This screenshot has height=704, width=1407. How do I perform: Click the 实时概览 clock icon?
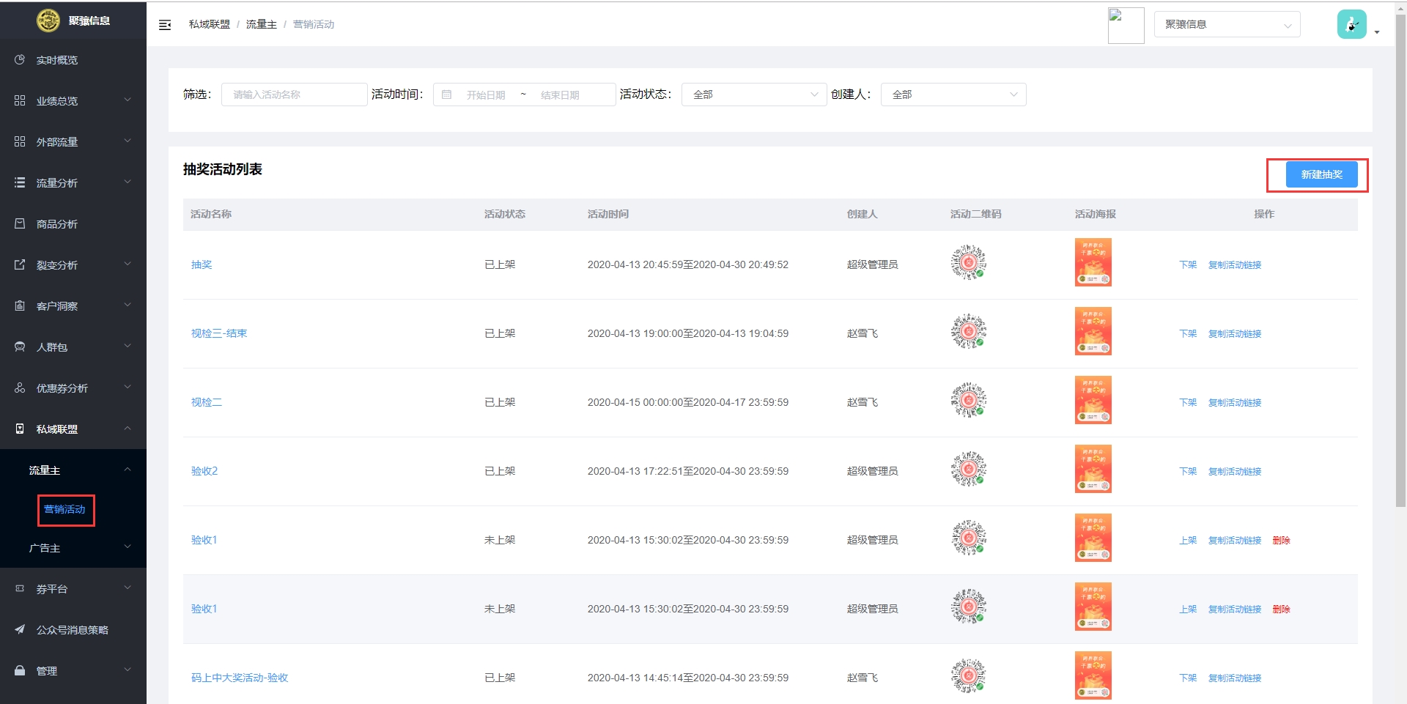(20, 59)
